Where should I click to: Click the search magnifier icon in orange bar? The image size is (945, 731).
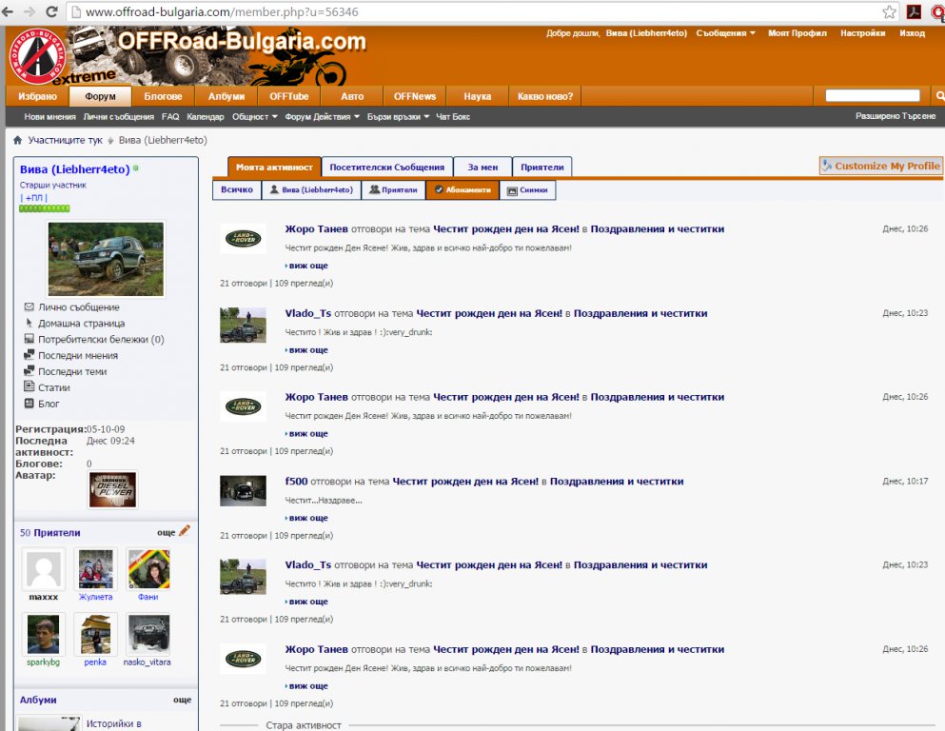click(939, 96)
